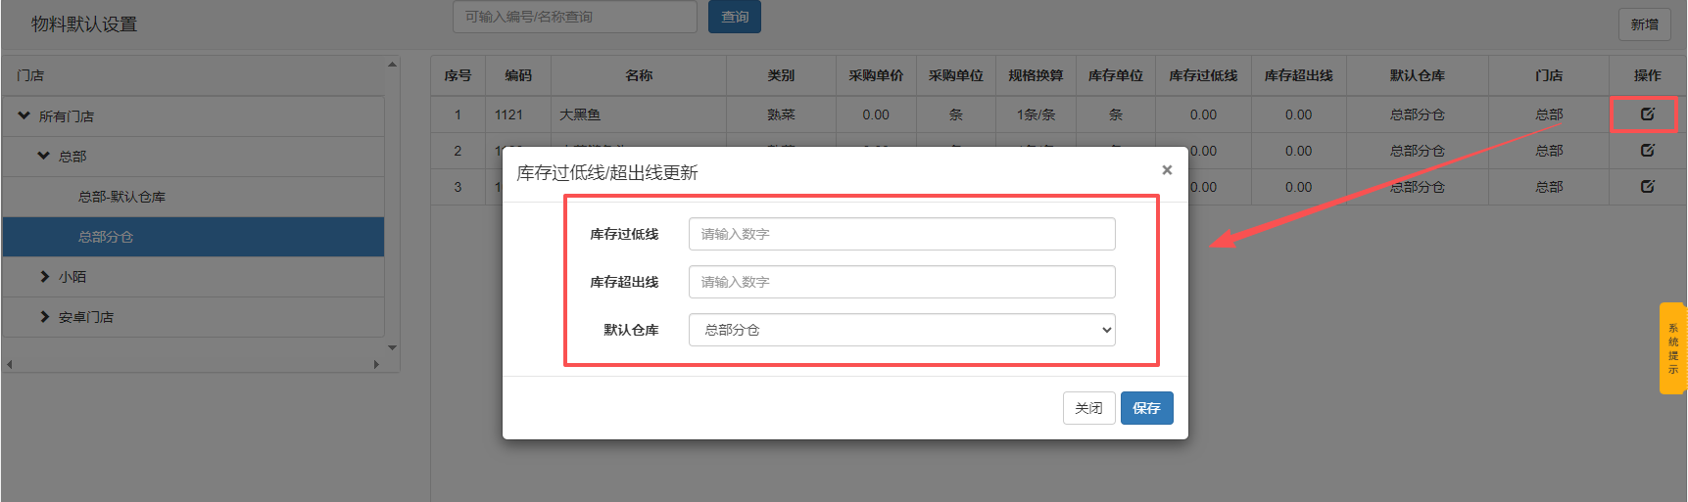
Task: Click the 查询 search button
Action: [734, 17]
